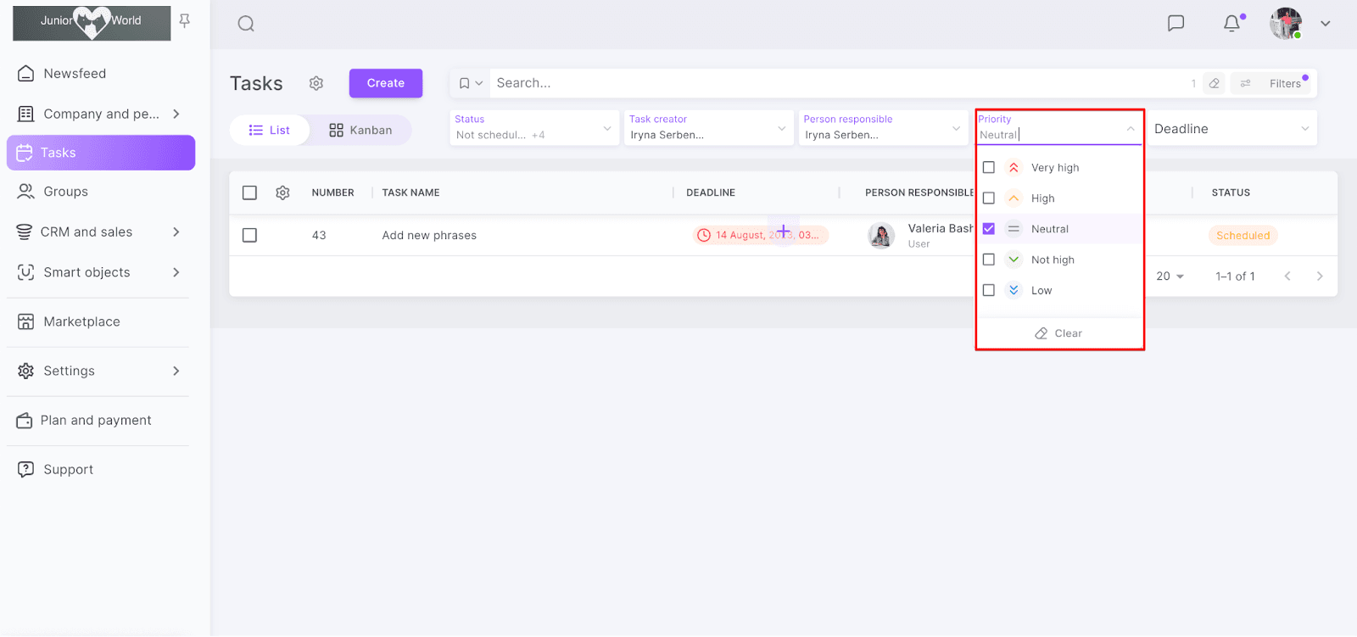Switch to Kanban view
1357x637 pixels.
[360, 131]
